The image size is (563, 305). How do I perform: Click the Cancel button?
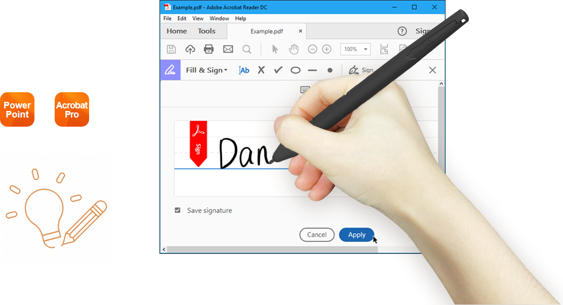(317, 235)
